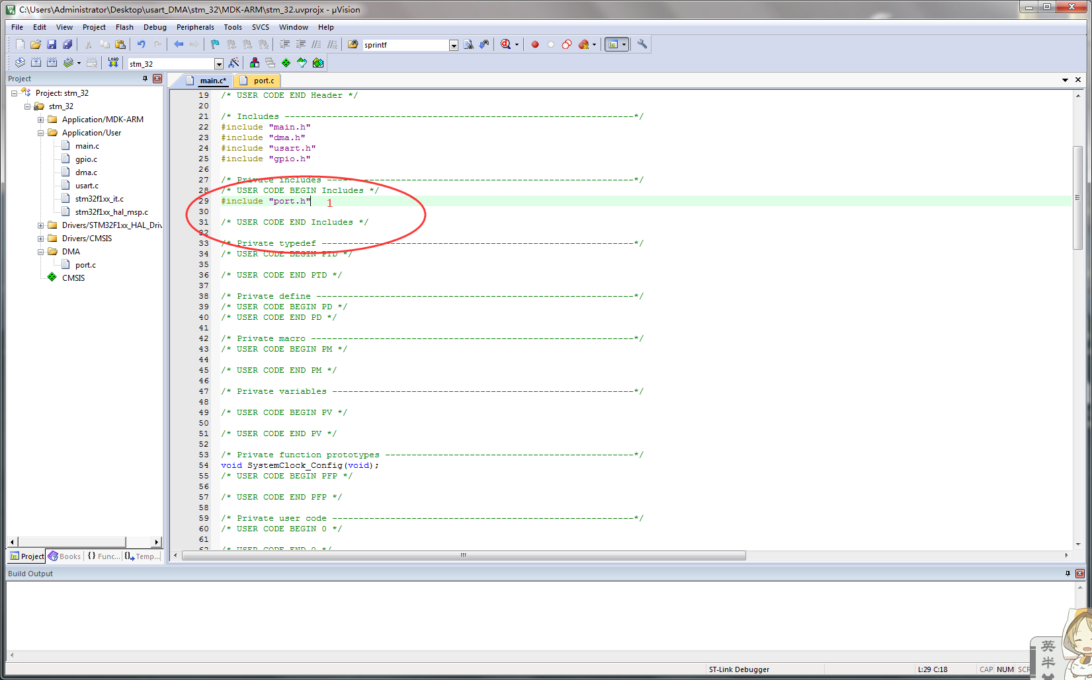Screen dimensions: 1092x680
Task: Select Software Packs icon
Action: [x=302, y=63]
